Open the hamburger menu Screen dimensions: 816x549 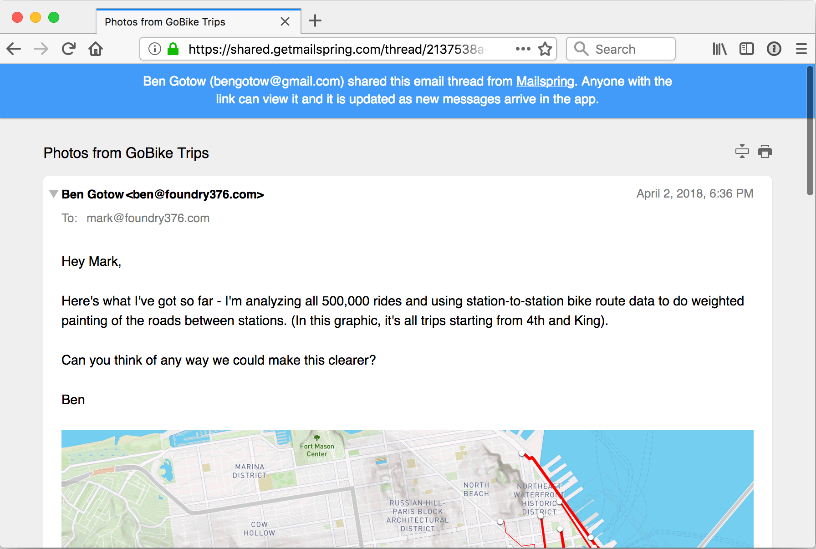tap(801, 49)
